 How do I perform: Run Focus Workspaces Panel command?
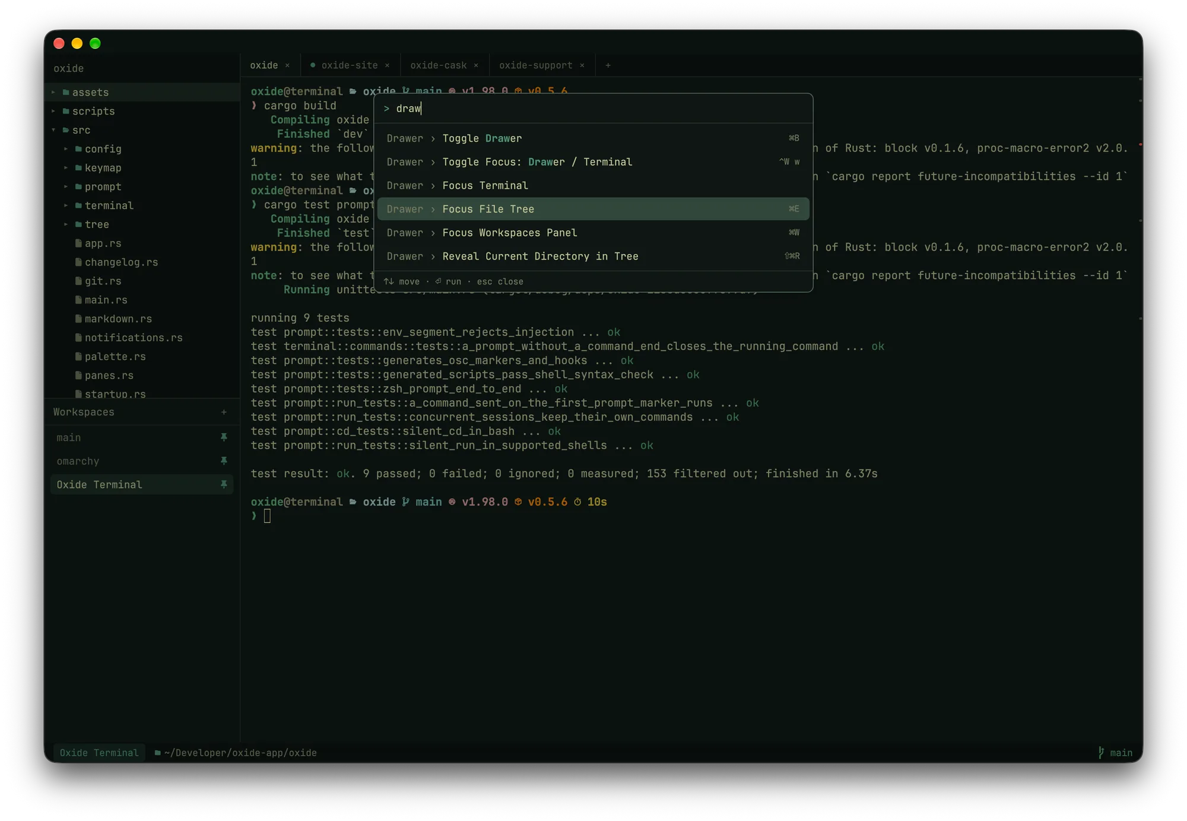click(x=593, y=233)
